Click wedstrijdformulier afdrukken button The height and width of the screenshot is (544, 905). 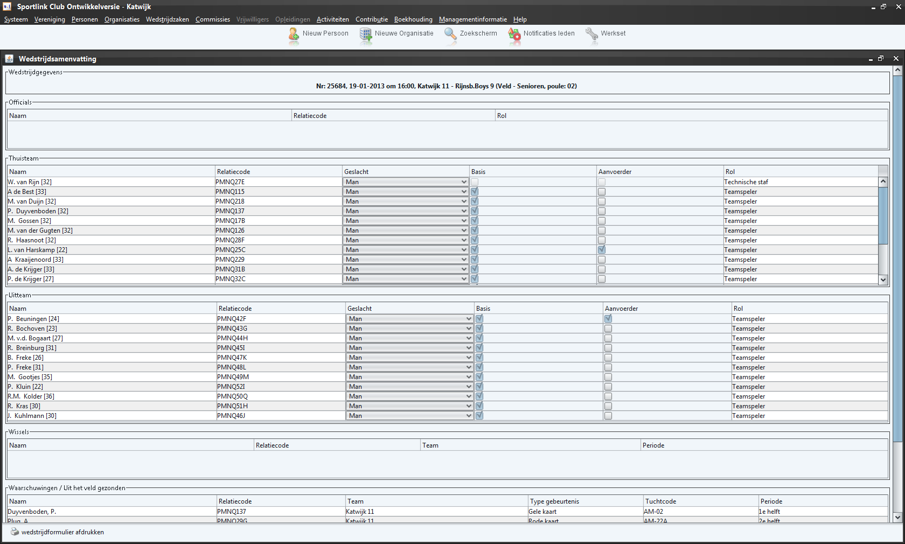pos(58,532)
